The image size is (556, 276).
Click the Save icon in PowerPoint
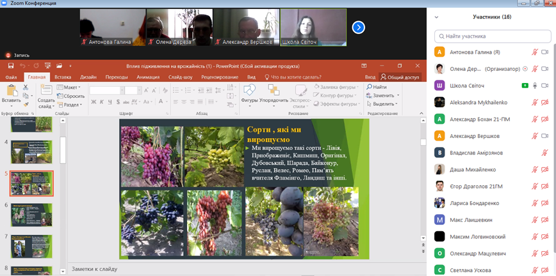tap(11, 66)
